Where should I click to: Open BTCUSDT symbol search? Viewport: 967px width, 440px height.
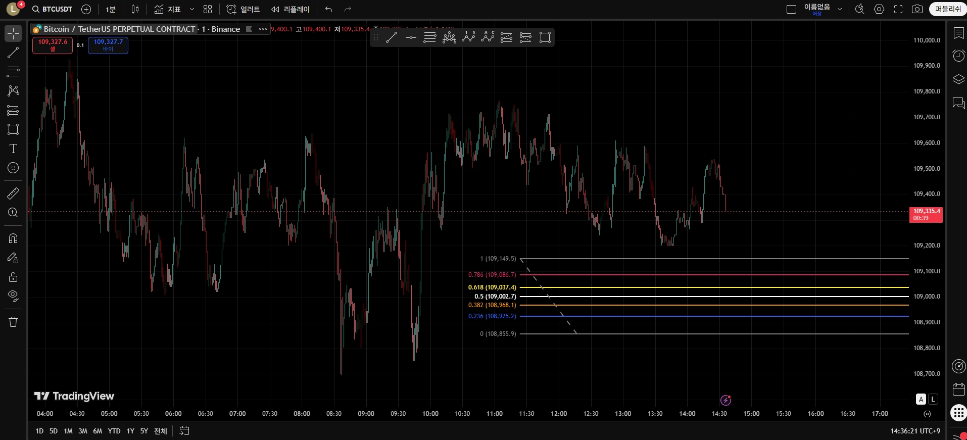pyautogui.click(x=52, y=9)
